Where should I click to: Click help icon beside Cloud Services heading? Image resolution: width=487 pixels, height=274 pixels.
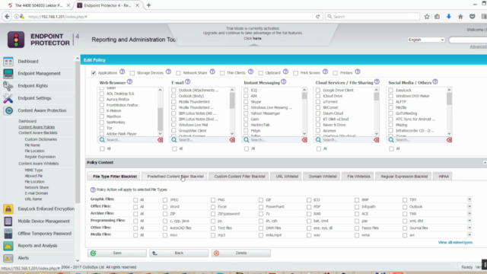click(377, 81)
